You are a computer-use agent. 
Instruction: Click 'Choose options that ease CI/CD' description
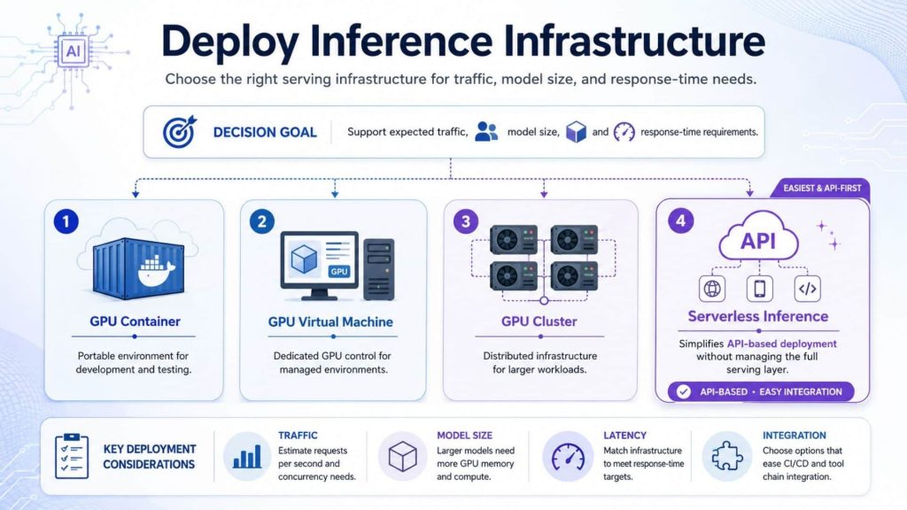tap(802, 464)
